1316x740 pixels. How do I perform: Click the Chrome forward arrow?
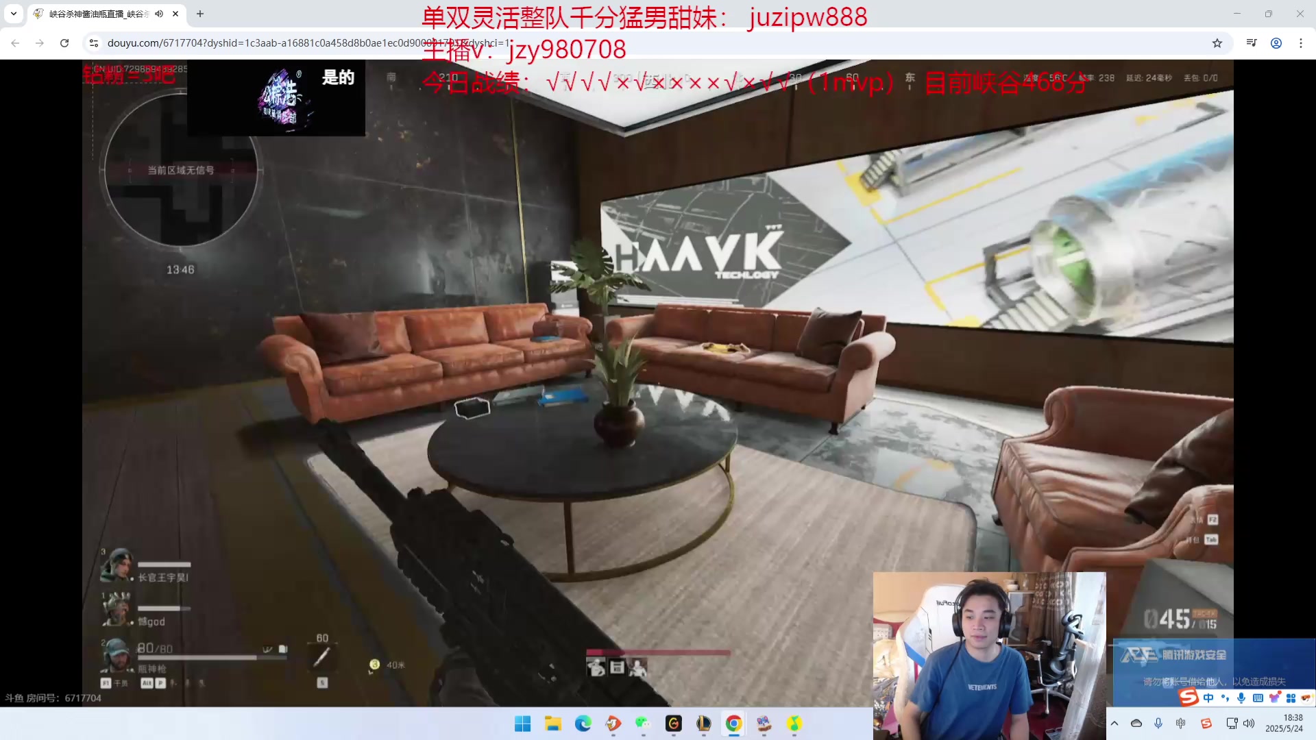pos(40,42)
